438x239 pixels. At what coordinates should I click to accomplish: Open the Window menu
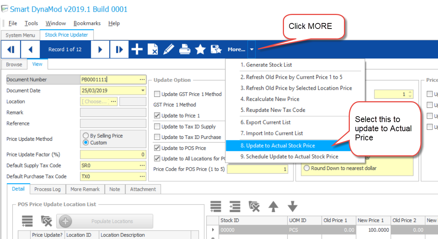56,23
